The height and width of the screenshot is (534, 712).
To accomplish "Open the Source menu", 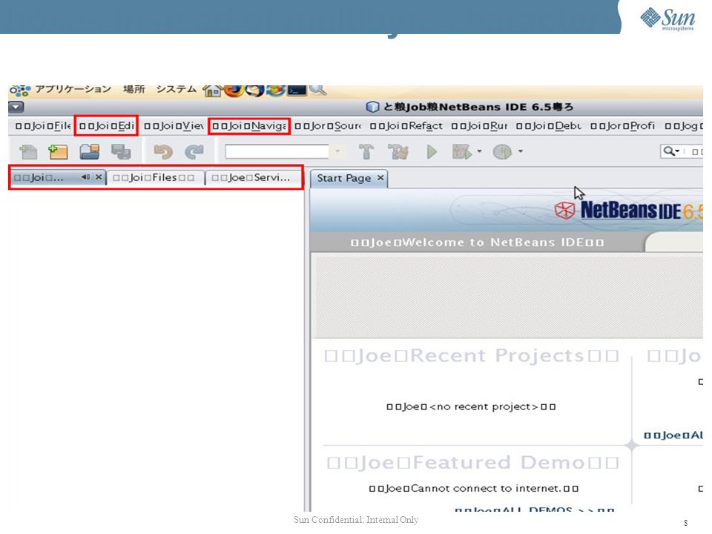I will coord(328,126).
